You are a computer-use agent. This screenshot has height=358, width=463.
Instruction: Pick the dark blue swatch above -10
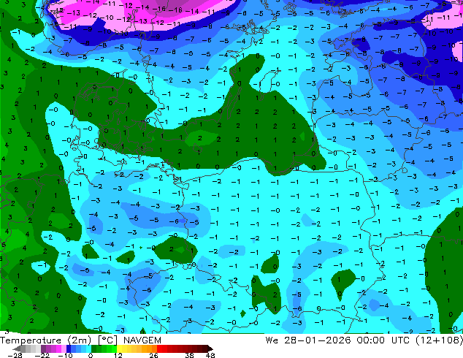click(x=69, y=349)
